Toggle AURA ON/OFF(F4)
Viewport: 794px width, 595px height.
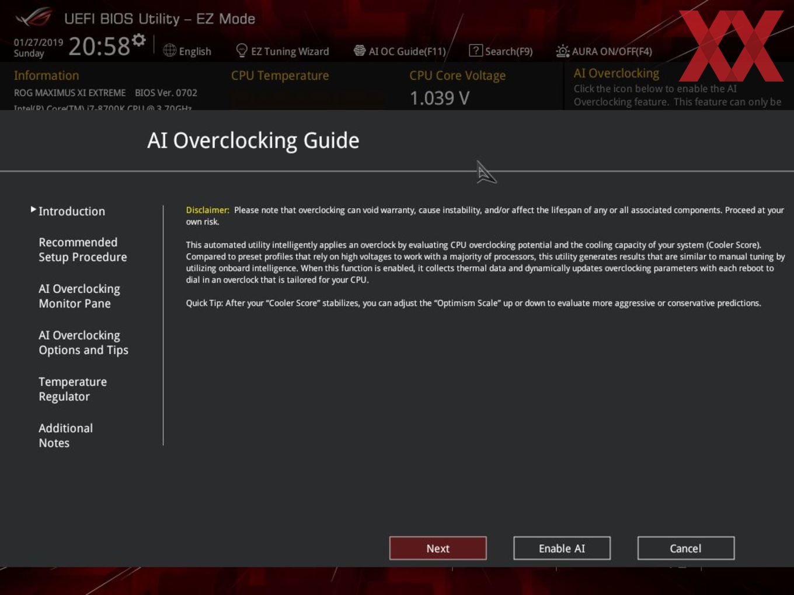(612, 51)
